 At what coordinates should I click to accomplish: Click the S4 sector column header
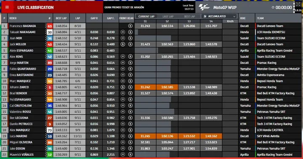point(211,21)
